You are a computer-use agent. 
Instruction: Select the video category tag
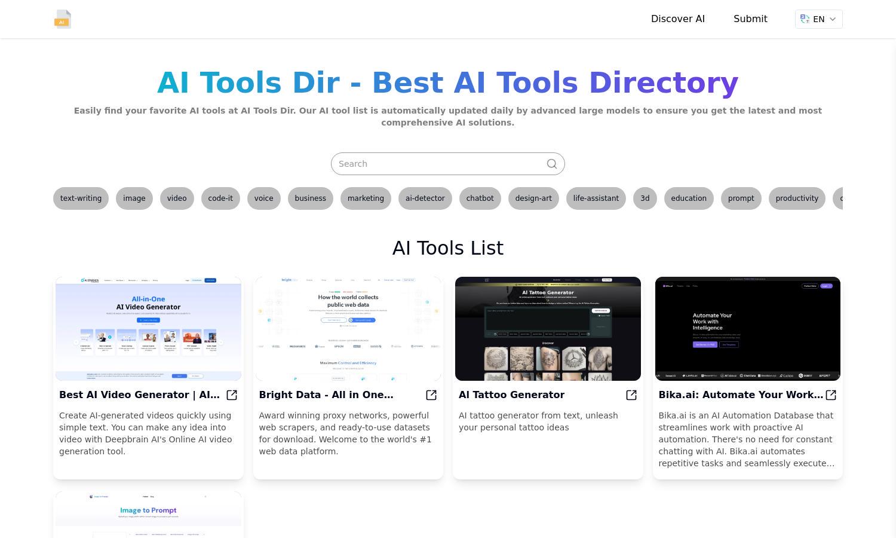177,198
